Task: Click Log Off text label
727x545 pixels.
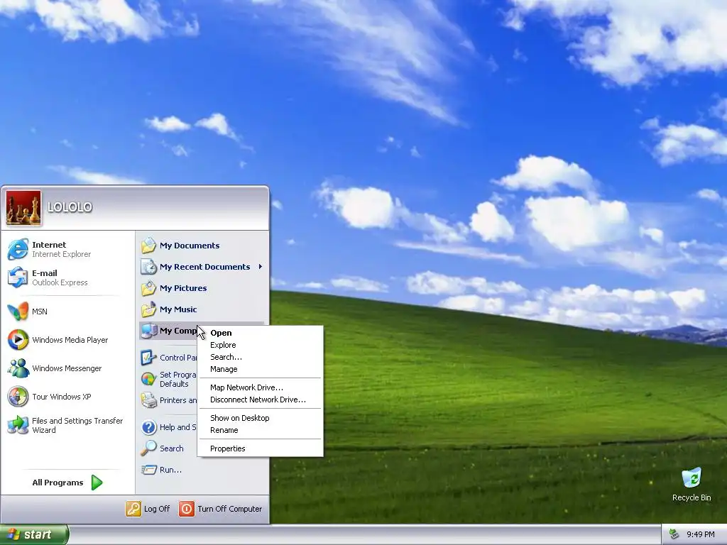Action: [x=157, y=509]
